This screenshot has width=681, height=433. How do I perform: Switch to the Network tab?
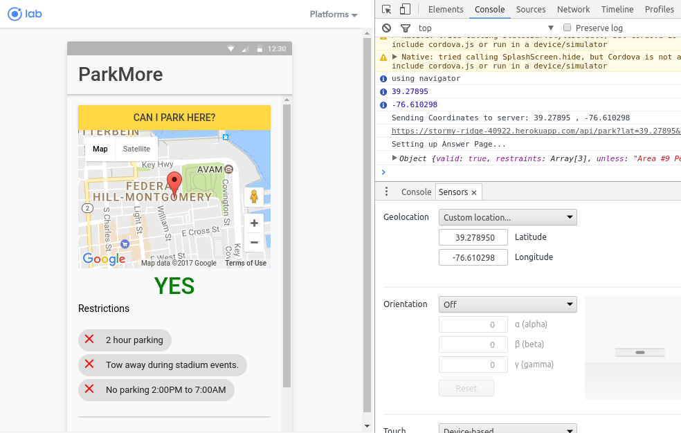click(x=573, y=10)
